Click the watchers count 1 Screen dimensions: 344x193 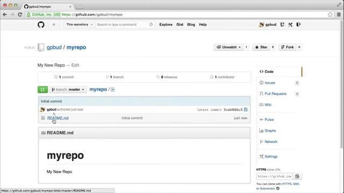click(246, 47)
